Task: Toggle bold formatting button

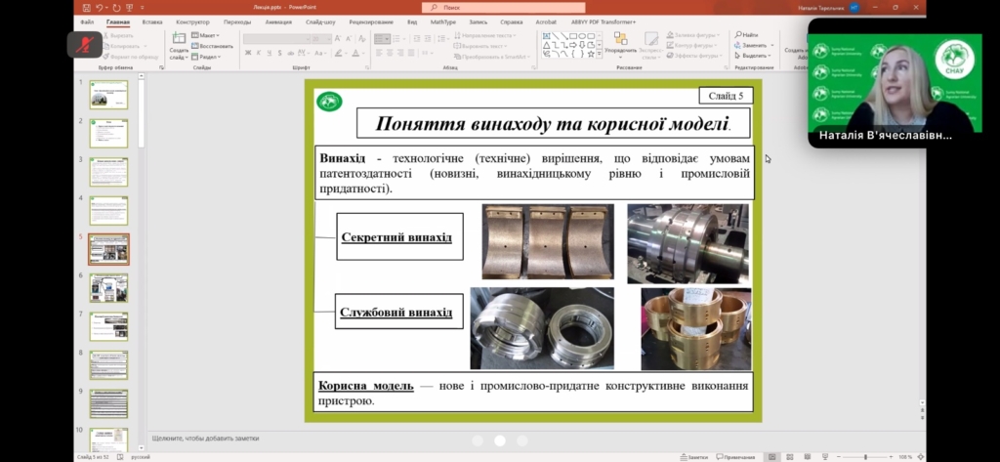Action: point(247,55)
